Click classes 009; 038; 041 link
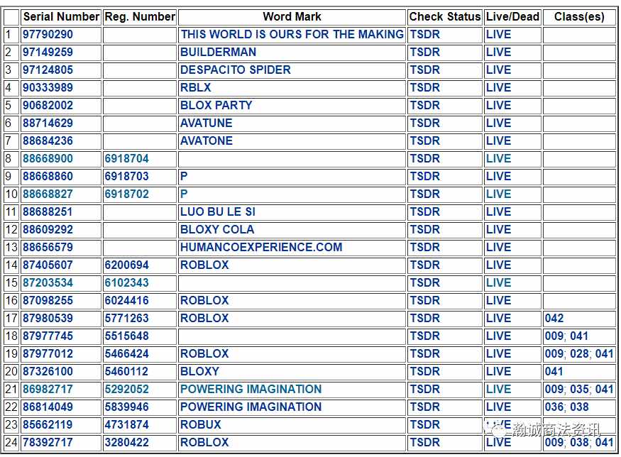Image resolution: width=621 pixels, height=457 pixels. tap(579, 442)
